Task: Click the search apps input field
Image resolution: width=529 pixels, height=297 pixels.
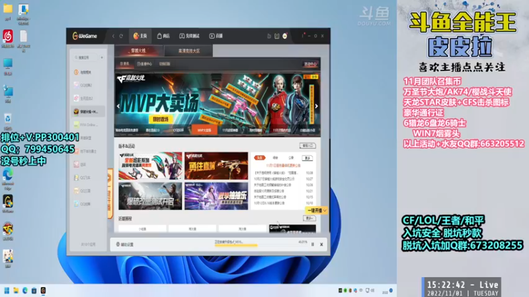Action: point(86,57)
